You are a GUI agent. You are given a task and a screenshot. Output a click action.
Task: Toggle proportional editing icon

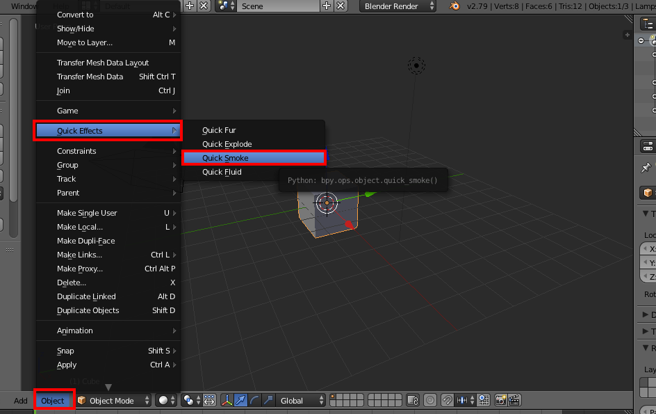click(430, 401)
